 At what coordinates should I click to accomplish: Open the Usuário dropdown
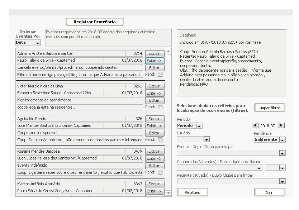tap(207, 139)
